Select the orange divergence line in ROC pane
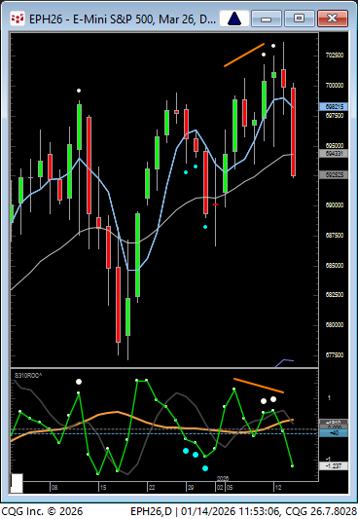358x519 pixels. (x=259, y=386)
